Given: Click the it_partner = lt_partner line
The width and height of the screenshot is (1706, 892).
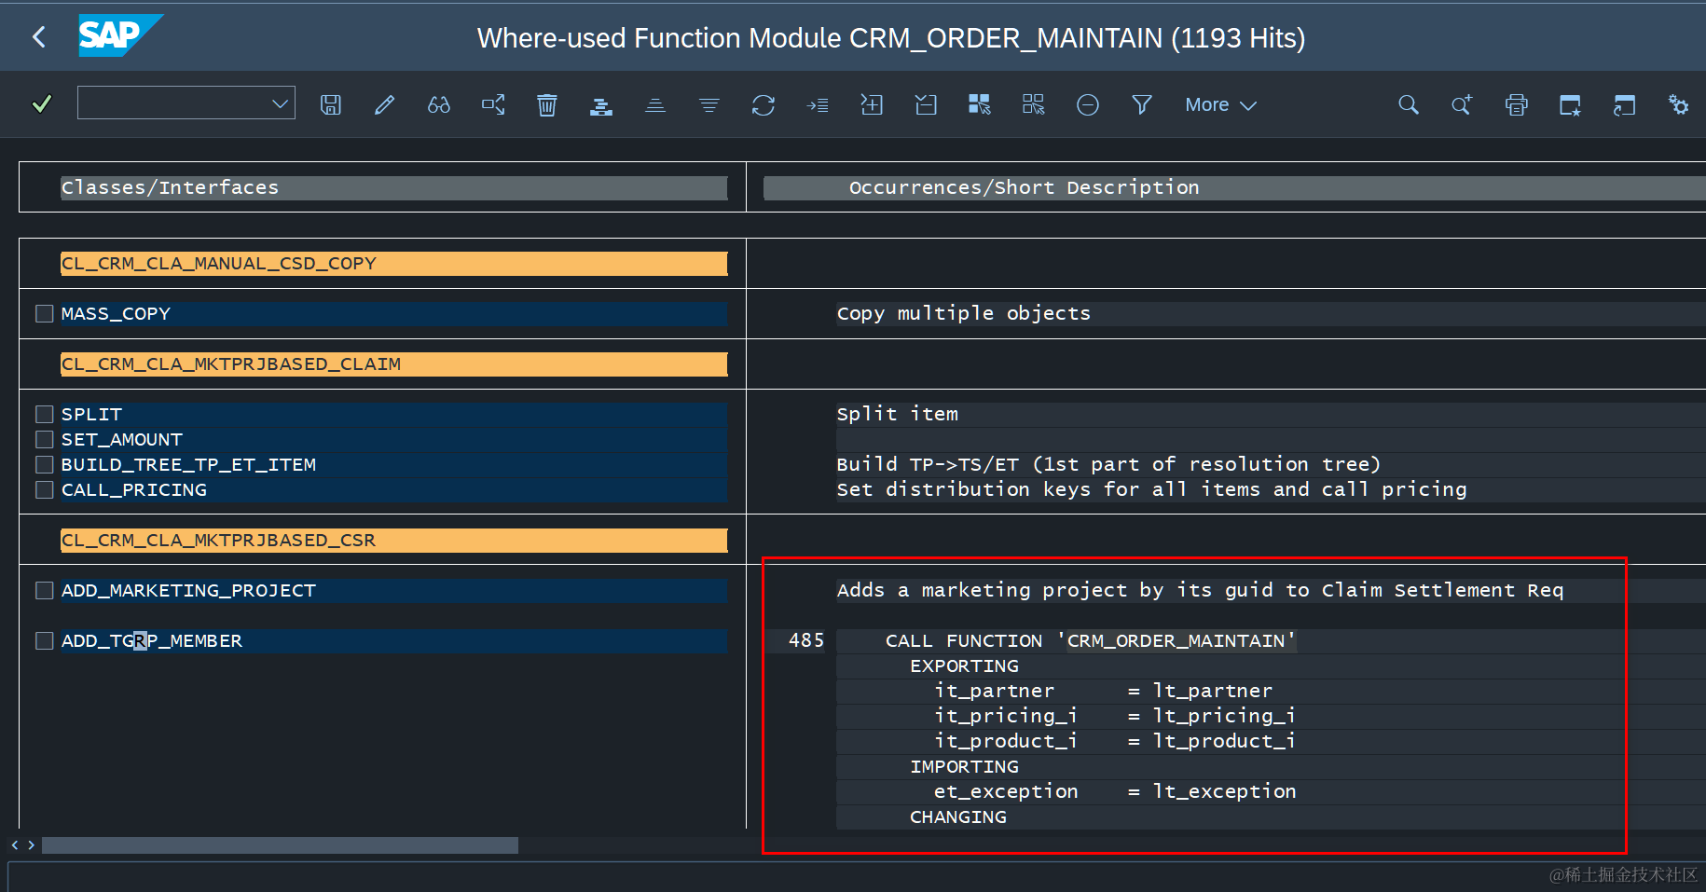Looking at the screenshot, I should (x=1103, y=691).
